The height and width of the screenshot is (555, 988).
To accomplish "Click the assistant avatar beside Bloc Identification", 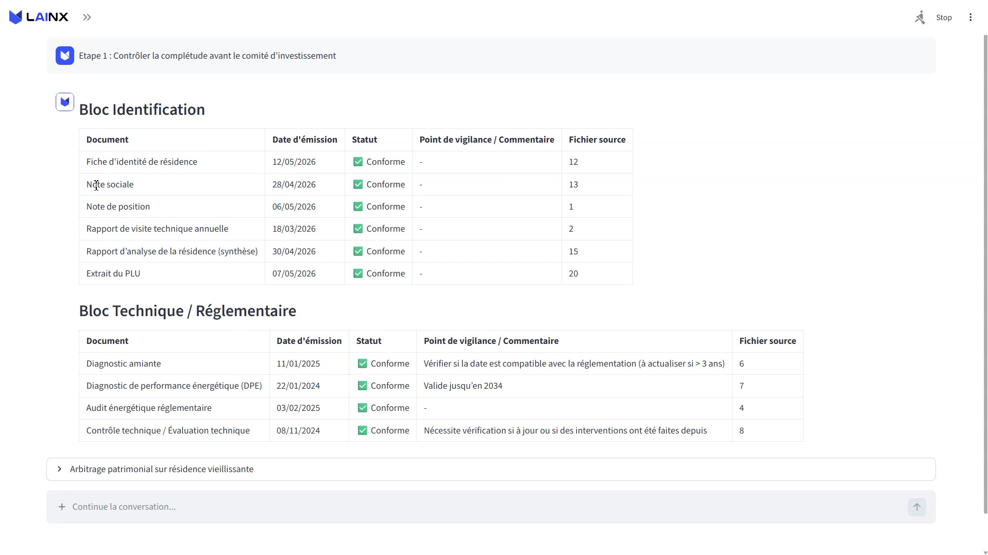I will click(x=65, y=102).
